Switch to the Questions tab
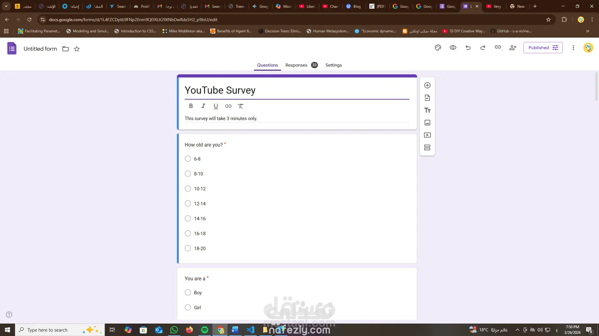 267,65
